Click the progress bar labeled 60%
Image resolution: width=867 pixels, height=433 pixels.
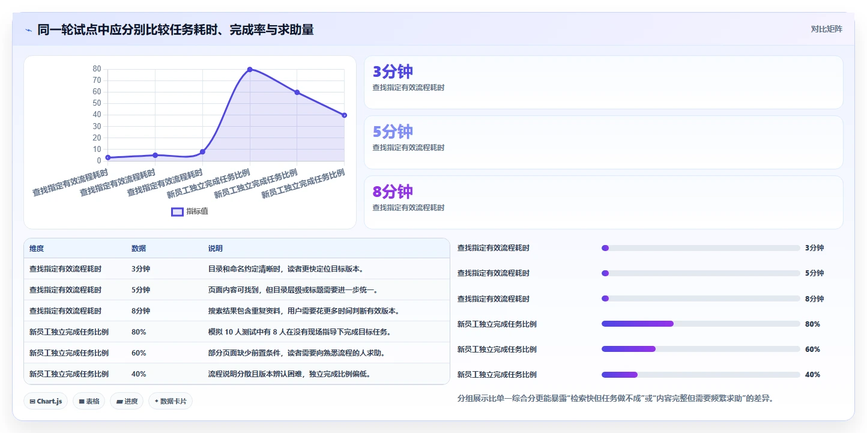pyautogui.click(x=701, y=349)
